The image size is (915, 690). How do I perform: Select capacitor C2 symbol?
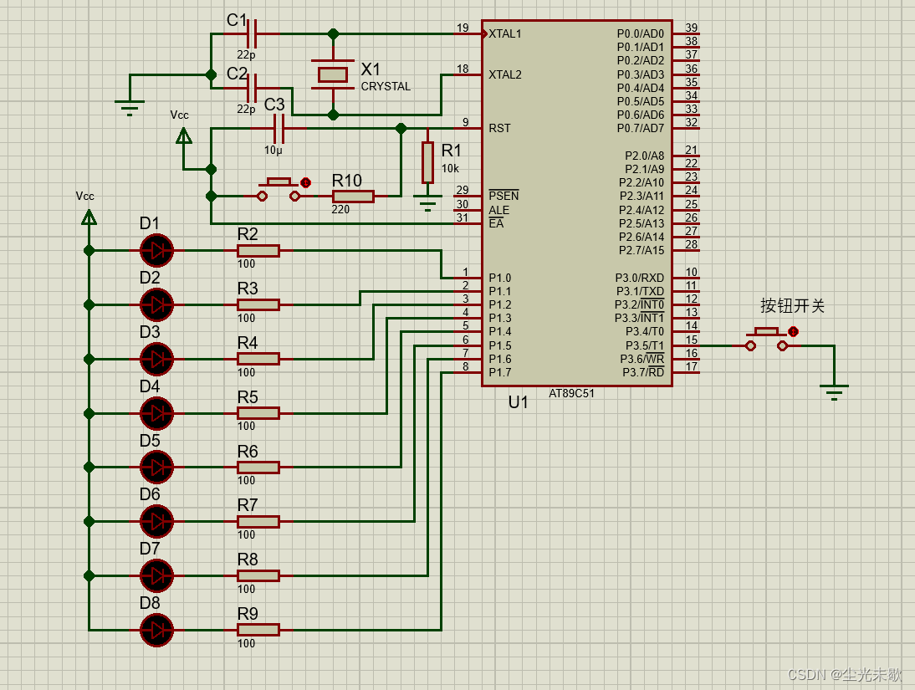pos(252,88)
